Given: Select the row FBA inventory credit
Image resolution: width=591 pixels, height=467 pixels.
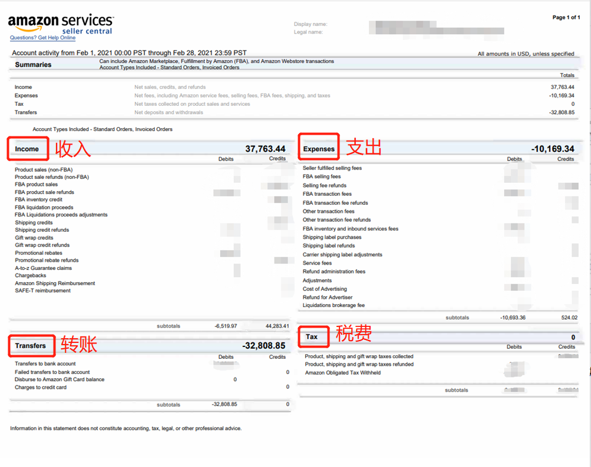Looking at the screenshot, I should coord(38,199).
